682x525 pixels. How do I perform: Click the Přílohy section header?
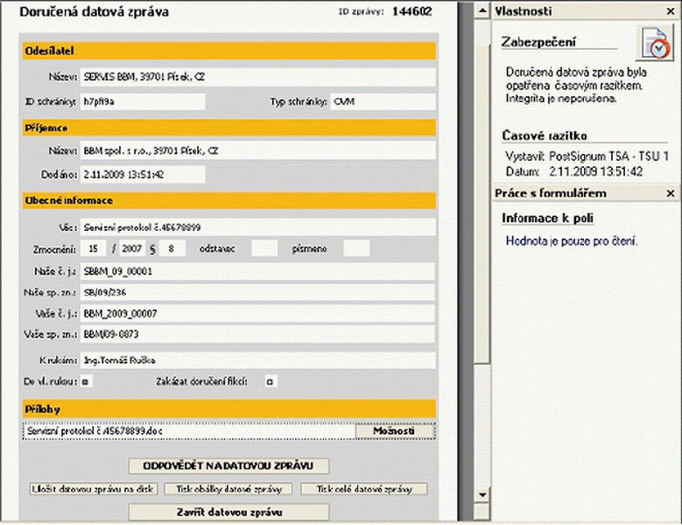point(229,409)
